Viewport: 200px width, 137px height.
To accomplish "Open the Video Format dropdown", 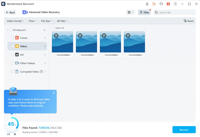I will click(15, 21).
